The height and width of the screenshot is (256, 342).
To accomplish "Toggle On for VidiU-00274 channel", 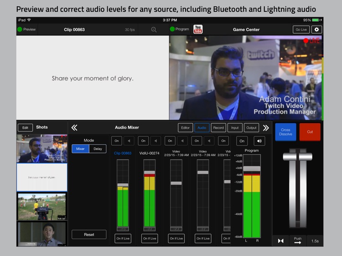I will tap(143, 141).
